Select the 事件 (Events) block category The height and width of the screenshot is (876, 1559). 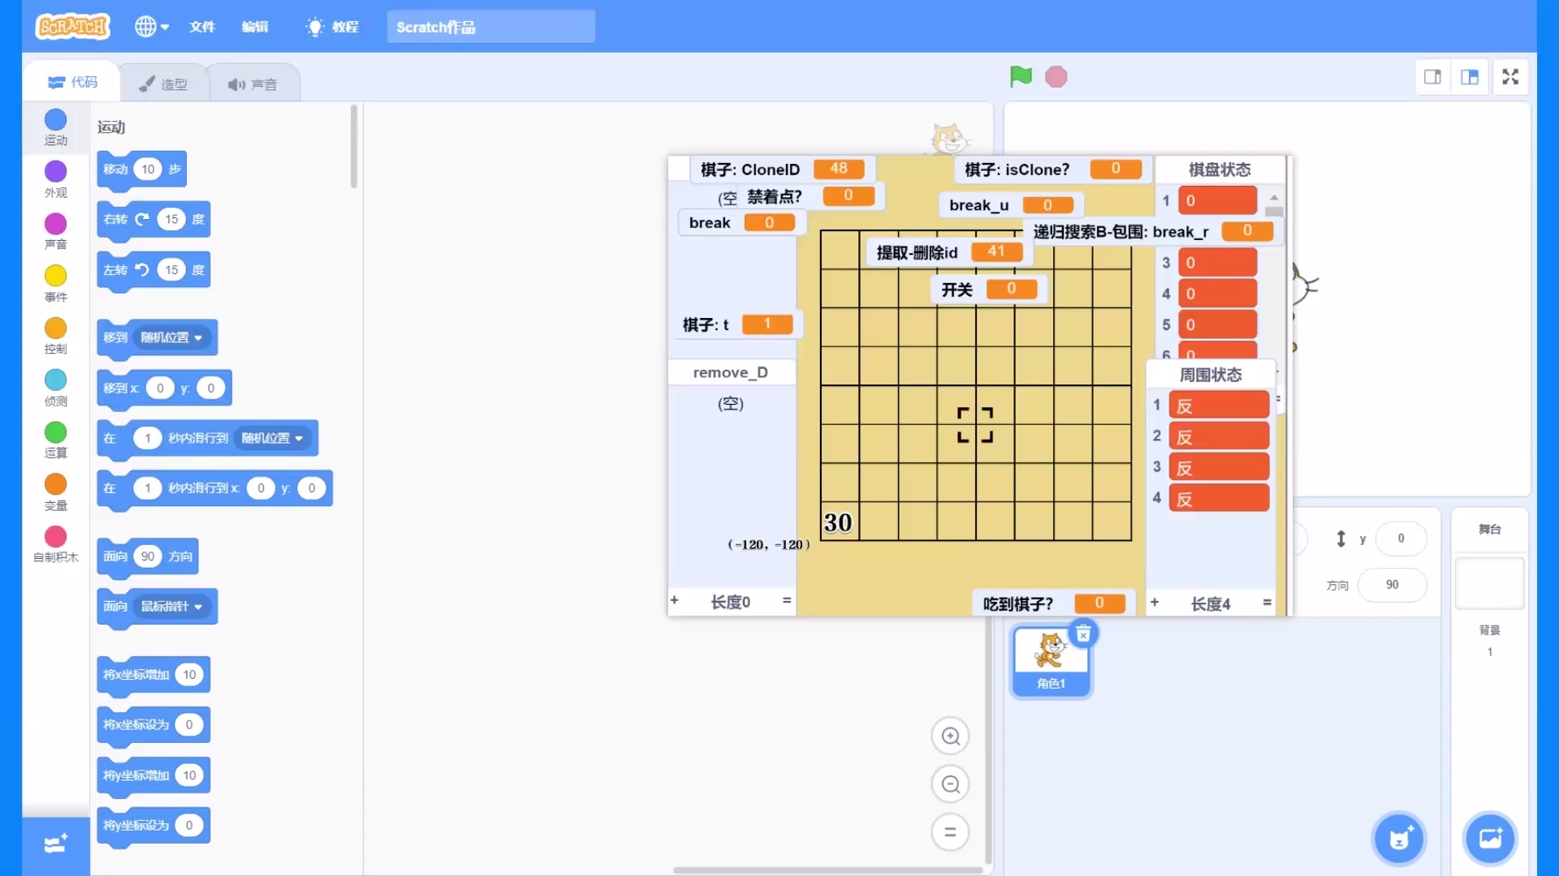54,284
